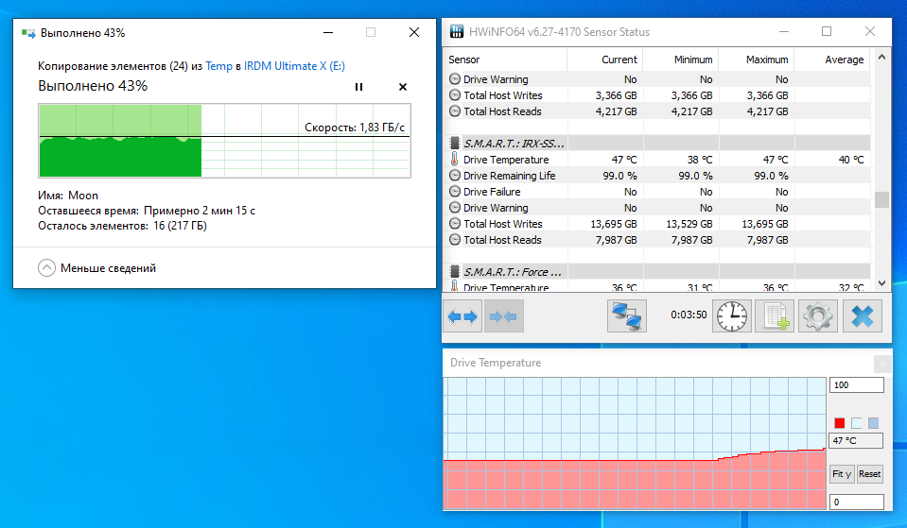The width and height of the screenshot is (907, 528).
Task: Click the Sensor column header
Action: [x=505, y=60]
